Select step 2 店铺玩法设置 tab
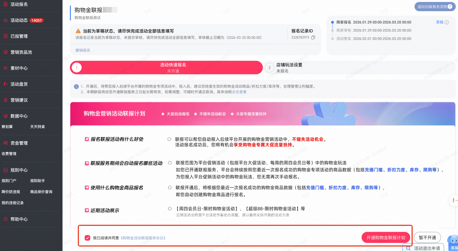The image size is (458, 251). (360, 68)
